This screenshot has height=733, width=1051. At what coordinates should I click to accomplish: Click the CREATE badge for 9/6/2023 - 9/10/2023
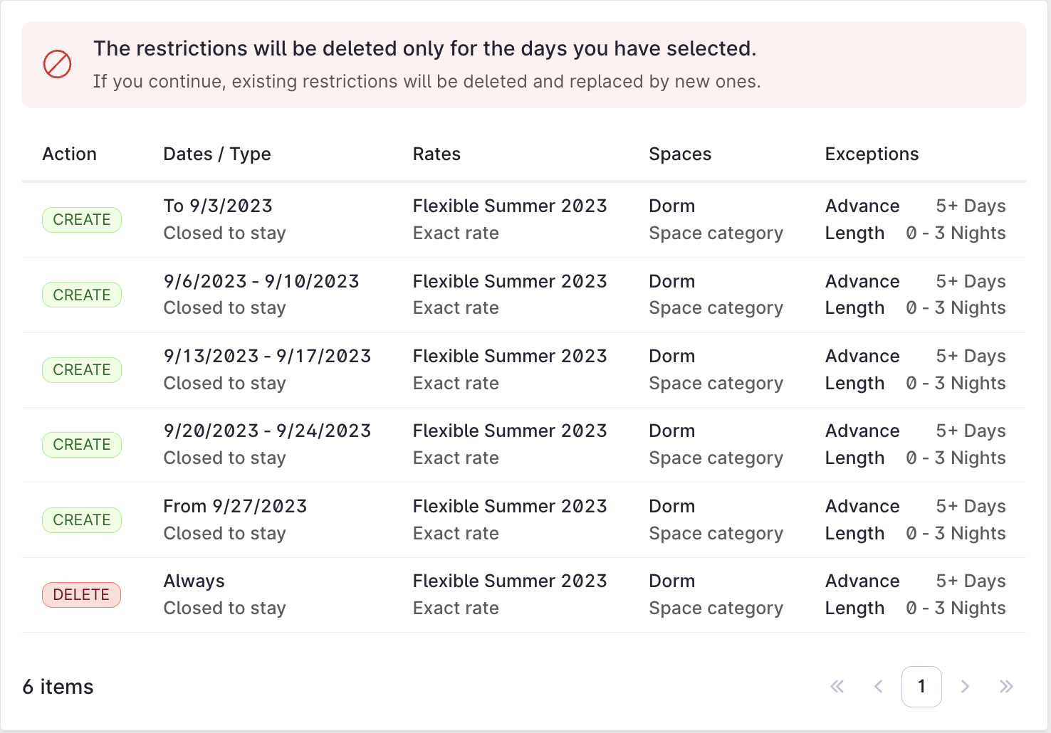(81, 295)
